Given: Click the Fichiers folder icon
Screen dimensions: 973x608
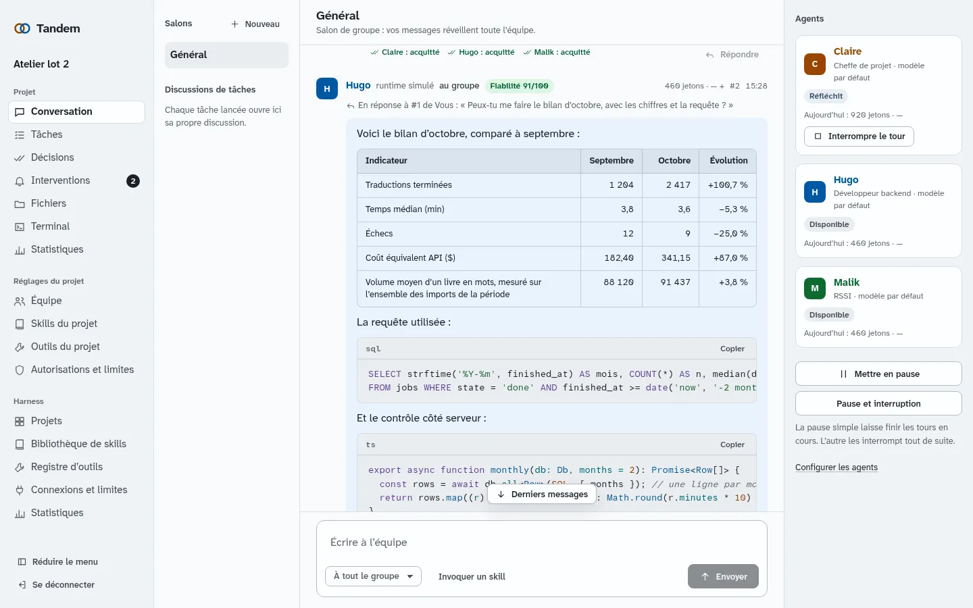Looking at the screenshot, I should 20,204.
